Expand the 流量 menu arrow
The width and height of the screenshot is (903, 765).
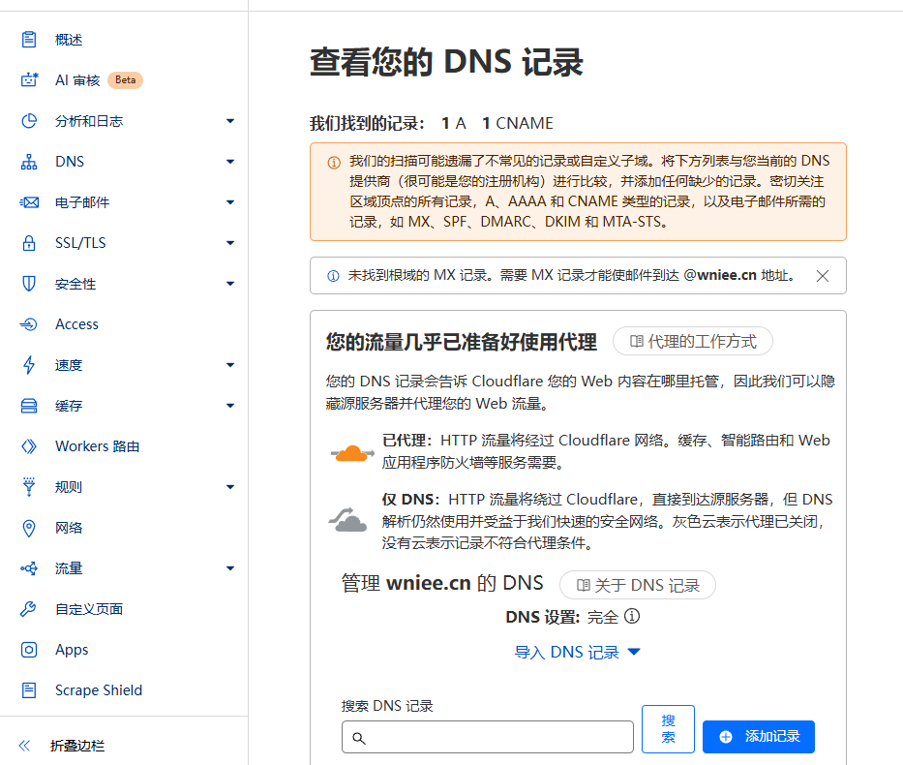click(x=230, y=568)
